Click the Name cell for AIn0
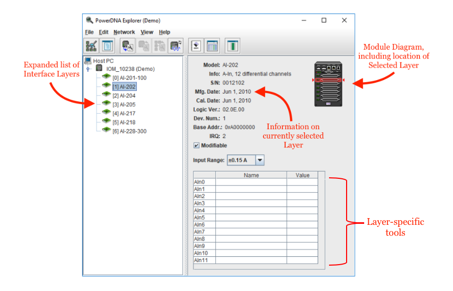The height and width of the screenshot is (291, 453). point(252,182)
